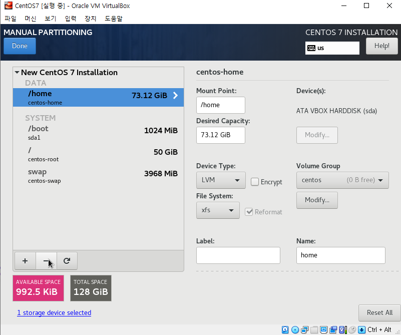Click the minus button to remove mount point
The image size is (401, 335).
tap(46, 261)
